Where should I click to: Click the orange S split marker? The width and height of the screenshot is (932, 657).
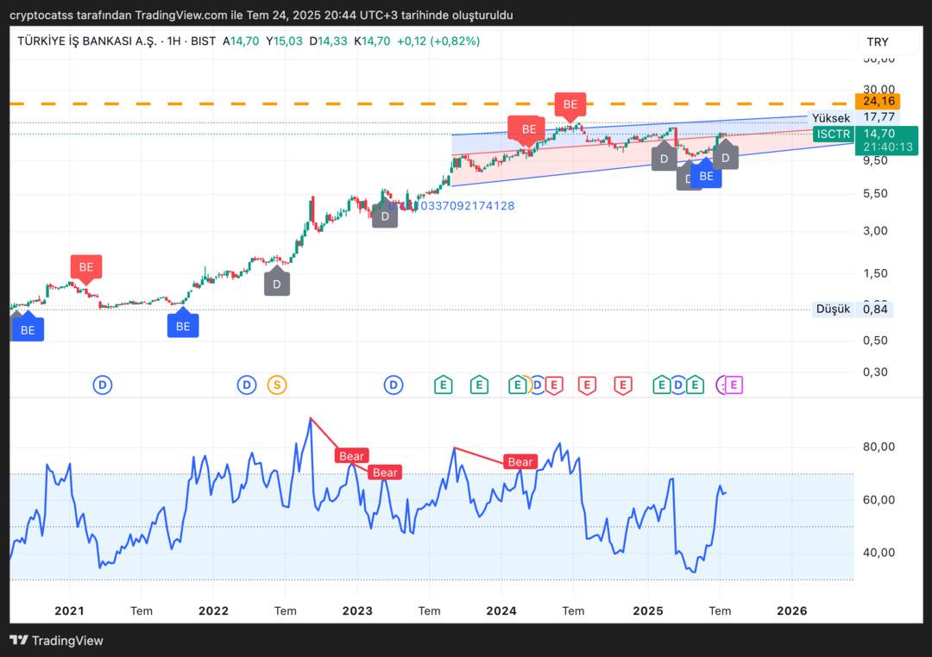(276, 385)
